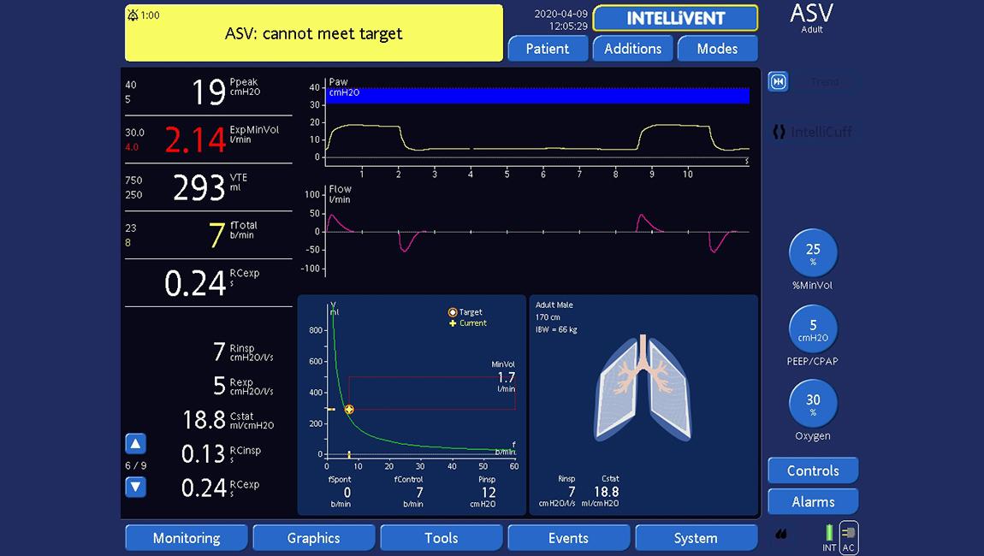Open the Alarms settings
This screenshot has height=556, width=984.
tap(812, 501)
